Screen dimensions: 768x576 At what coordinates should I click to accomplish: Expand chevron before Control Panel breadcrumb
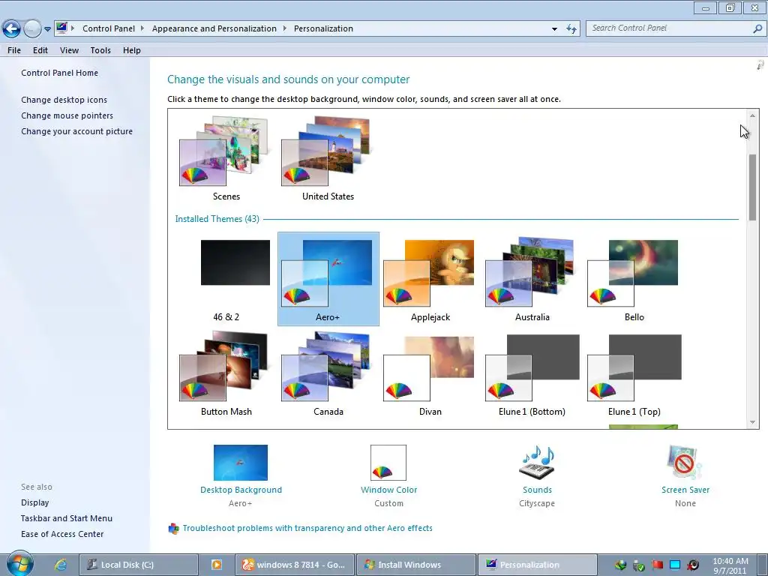[73, 28]
